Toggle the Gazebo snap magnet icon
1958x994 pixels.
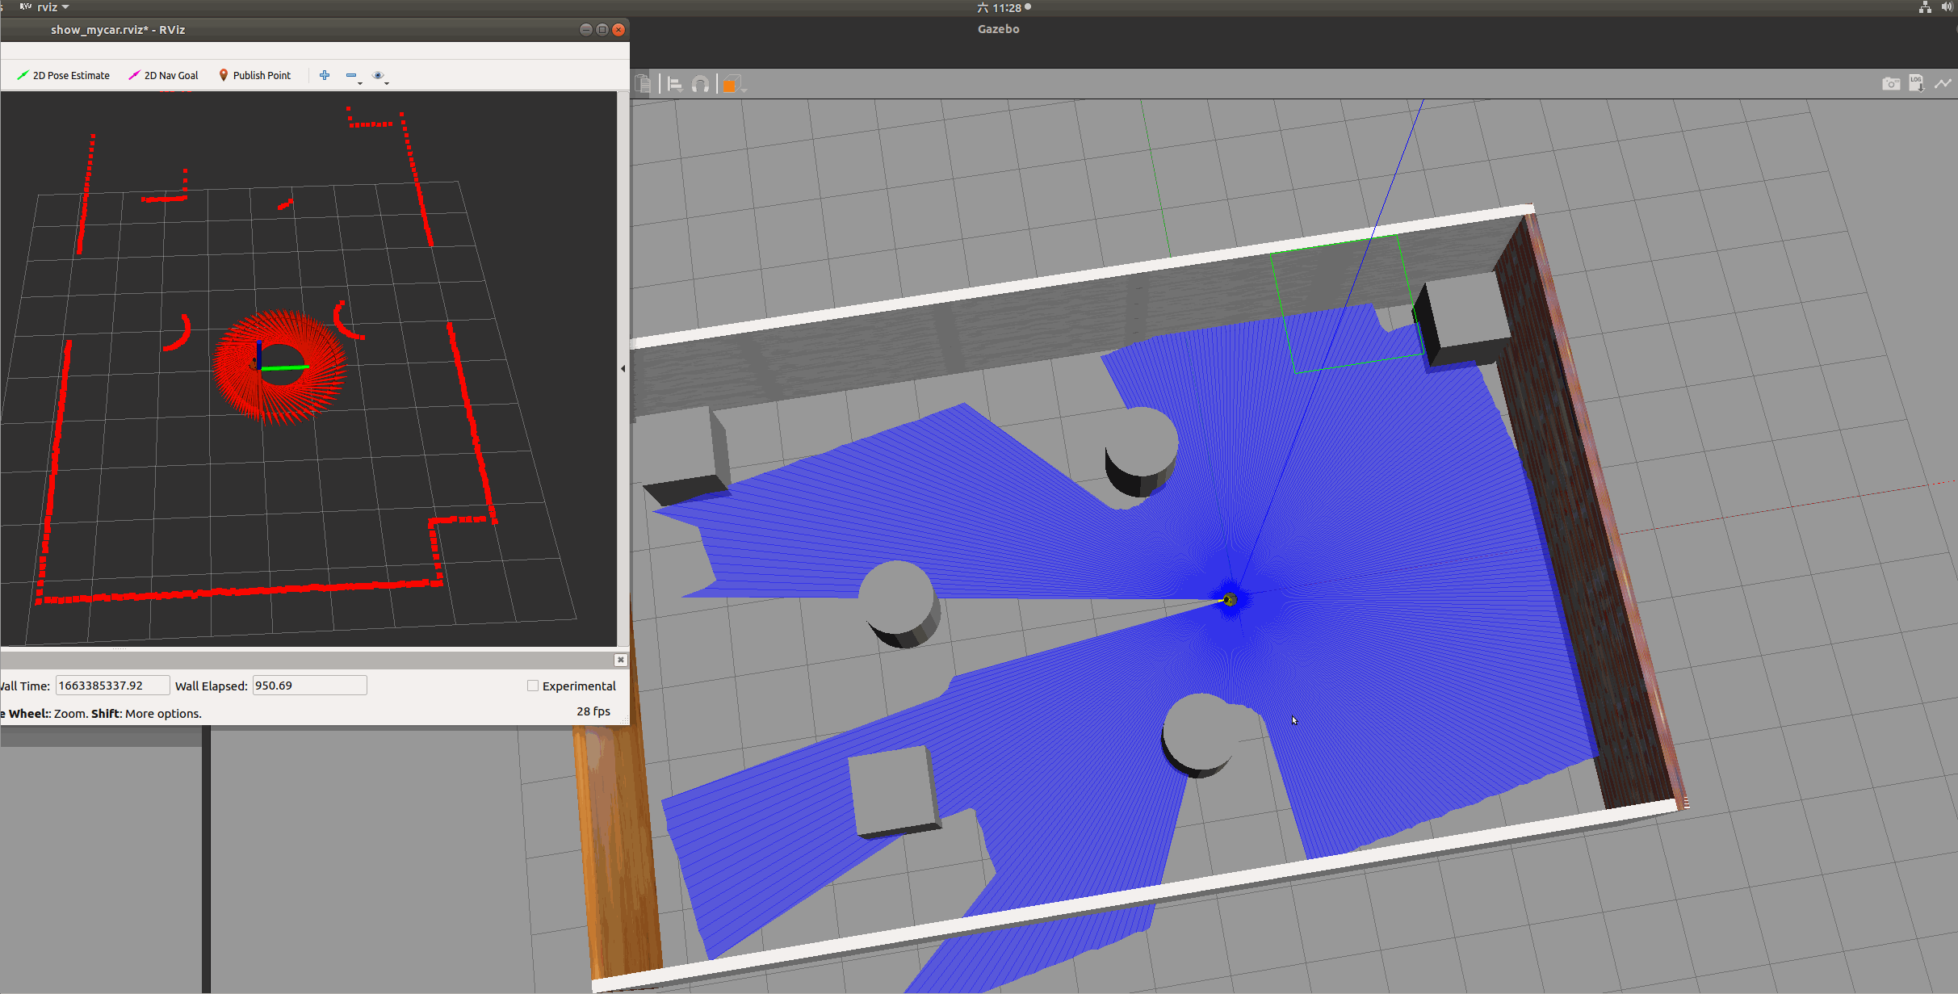coord(701,84)
